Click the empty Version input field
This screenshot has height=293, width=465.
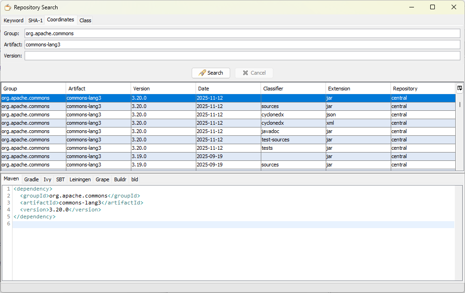click(x=242, y=56)
